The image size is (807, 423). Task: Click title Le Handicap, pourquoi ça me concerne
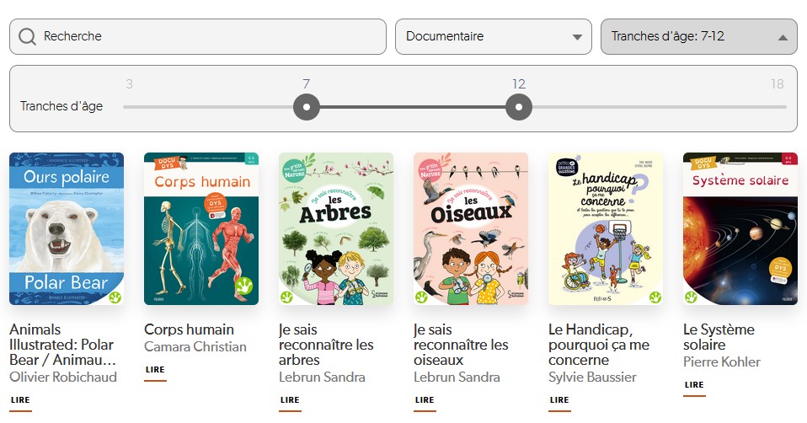599,345
